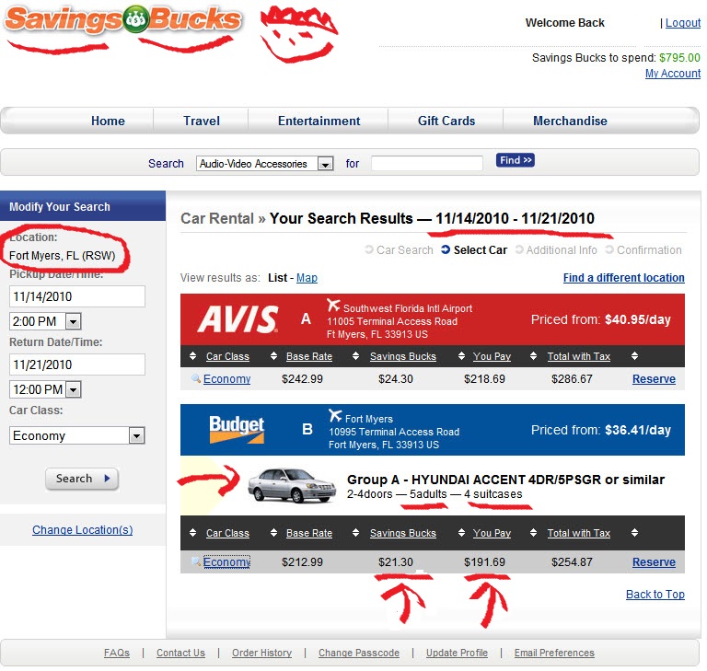Sort Avis results by Savings Bucks

point(403,356)
